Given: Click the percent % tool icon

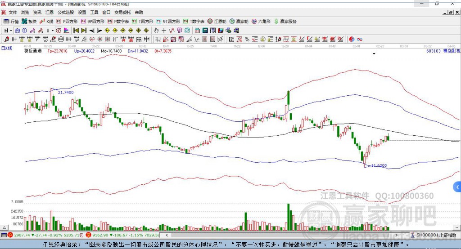Looking at the screenshot, I should tap(247, 40).
